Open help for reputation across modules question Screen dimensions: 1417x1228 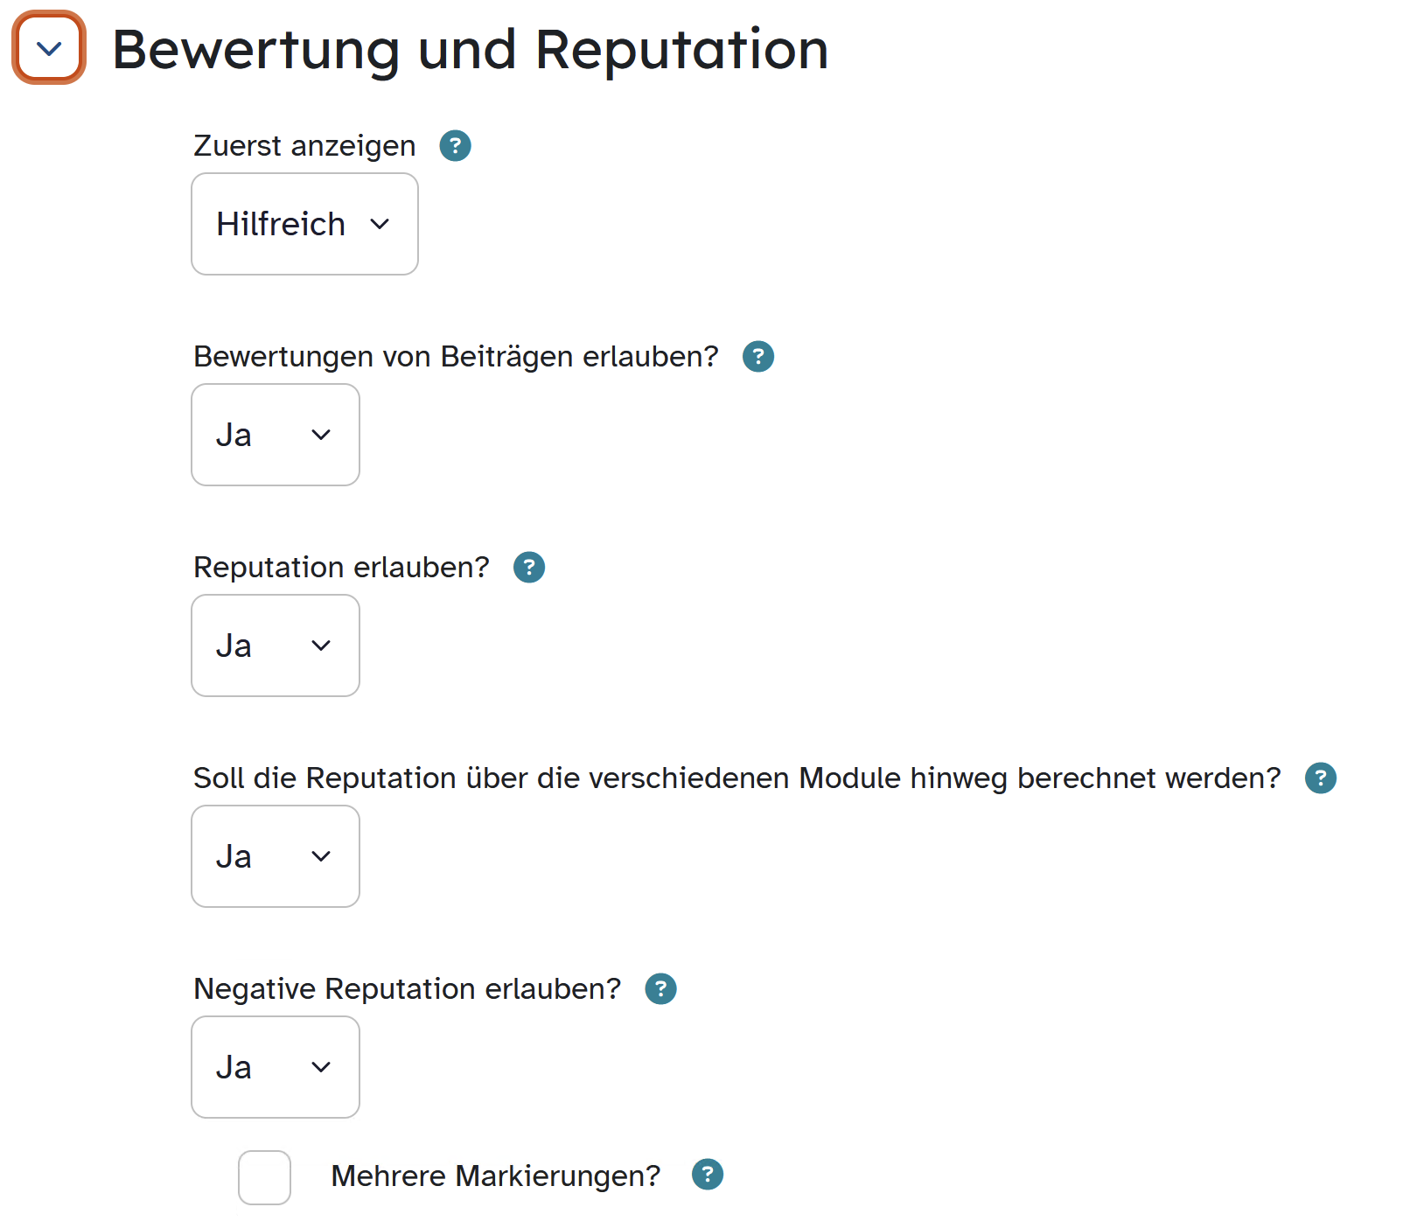[1320, 778]
